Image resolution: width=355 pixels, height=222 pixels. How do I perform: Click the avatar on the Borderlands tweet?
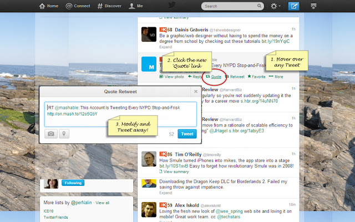click(149, 184)
